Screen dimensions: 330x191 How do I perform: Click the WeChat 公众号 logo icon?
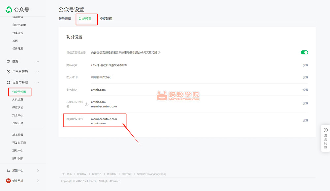pyautogui.click(x=9, y=10)
